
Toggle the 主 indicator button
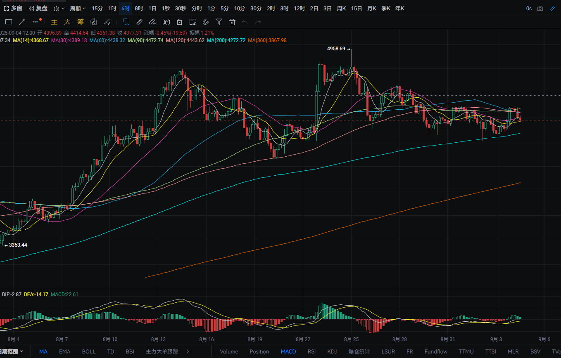[x=54, y=22]
